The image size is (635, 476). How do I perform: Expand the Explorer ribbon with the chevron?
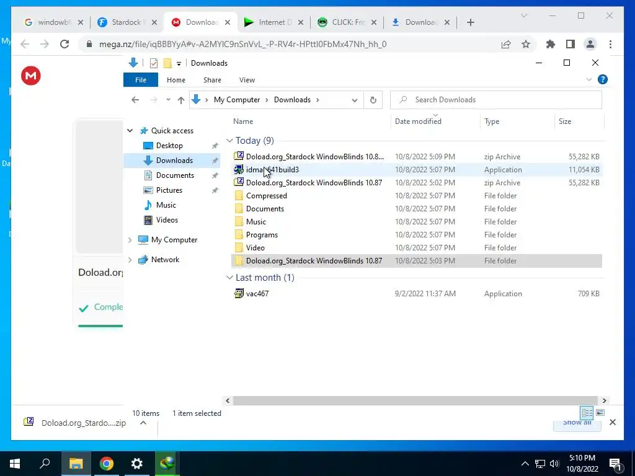pos(589,80)
